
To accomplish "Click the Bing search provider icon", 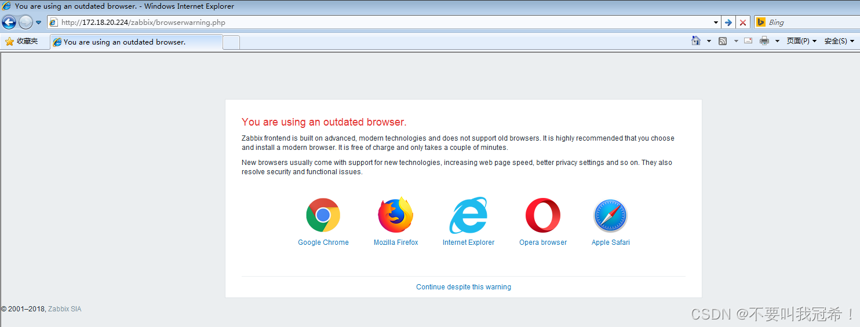I will (761, 23).
